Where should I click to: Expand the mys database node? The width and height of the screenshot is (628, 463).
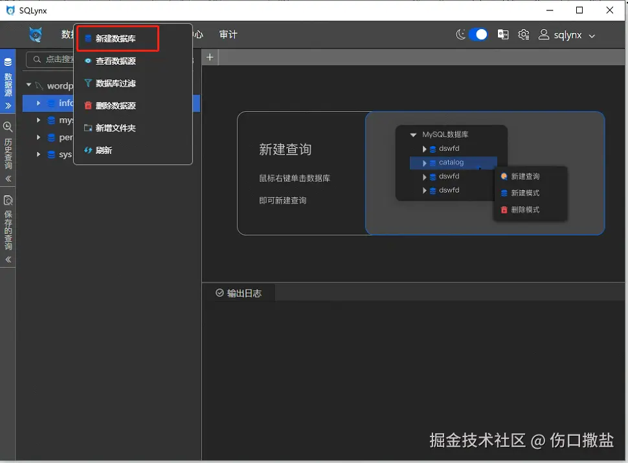coord(38,120)
